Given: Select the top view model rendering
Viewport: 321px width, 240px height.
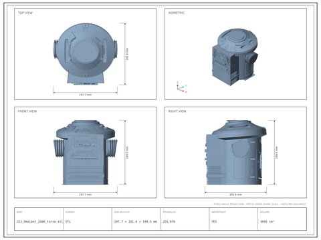Looking at the screenshot, I should (86, 54).
